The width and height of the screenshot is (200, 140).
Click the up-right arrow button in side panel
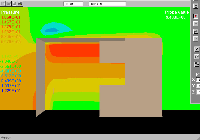(197, 49)
